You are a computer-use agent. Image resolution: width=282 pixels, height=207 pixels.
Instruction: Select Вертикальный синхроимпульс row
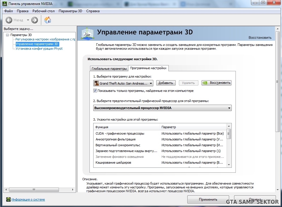click(160, 145)
